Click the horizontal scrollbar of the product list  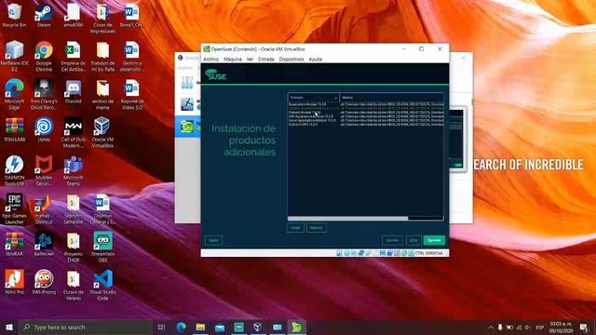[x=347, y=219]
